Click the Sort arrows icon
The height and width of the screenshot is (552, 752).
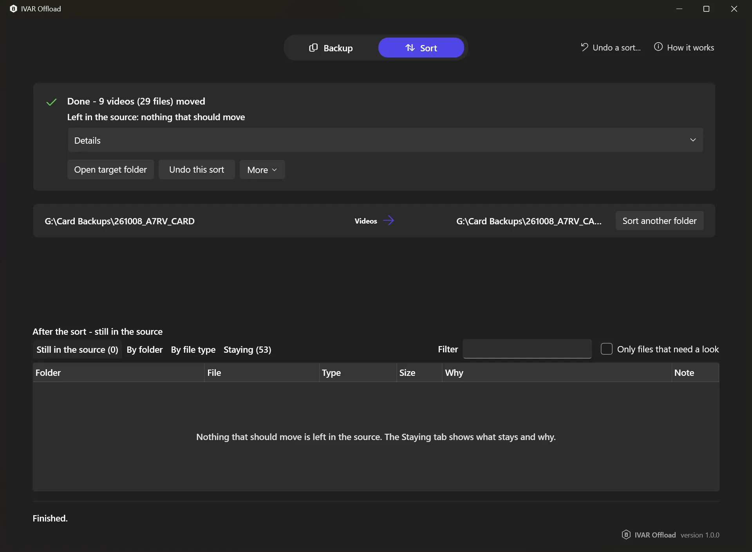coord(410,48)
